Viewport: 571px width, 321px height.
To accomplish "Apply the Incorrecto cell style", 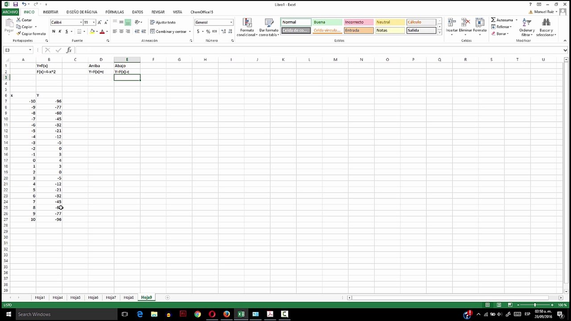I will tap(358, 22).
